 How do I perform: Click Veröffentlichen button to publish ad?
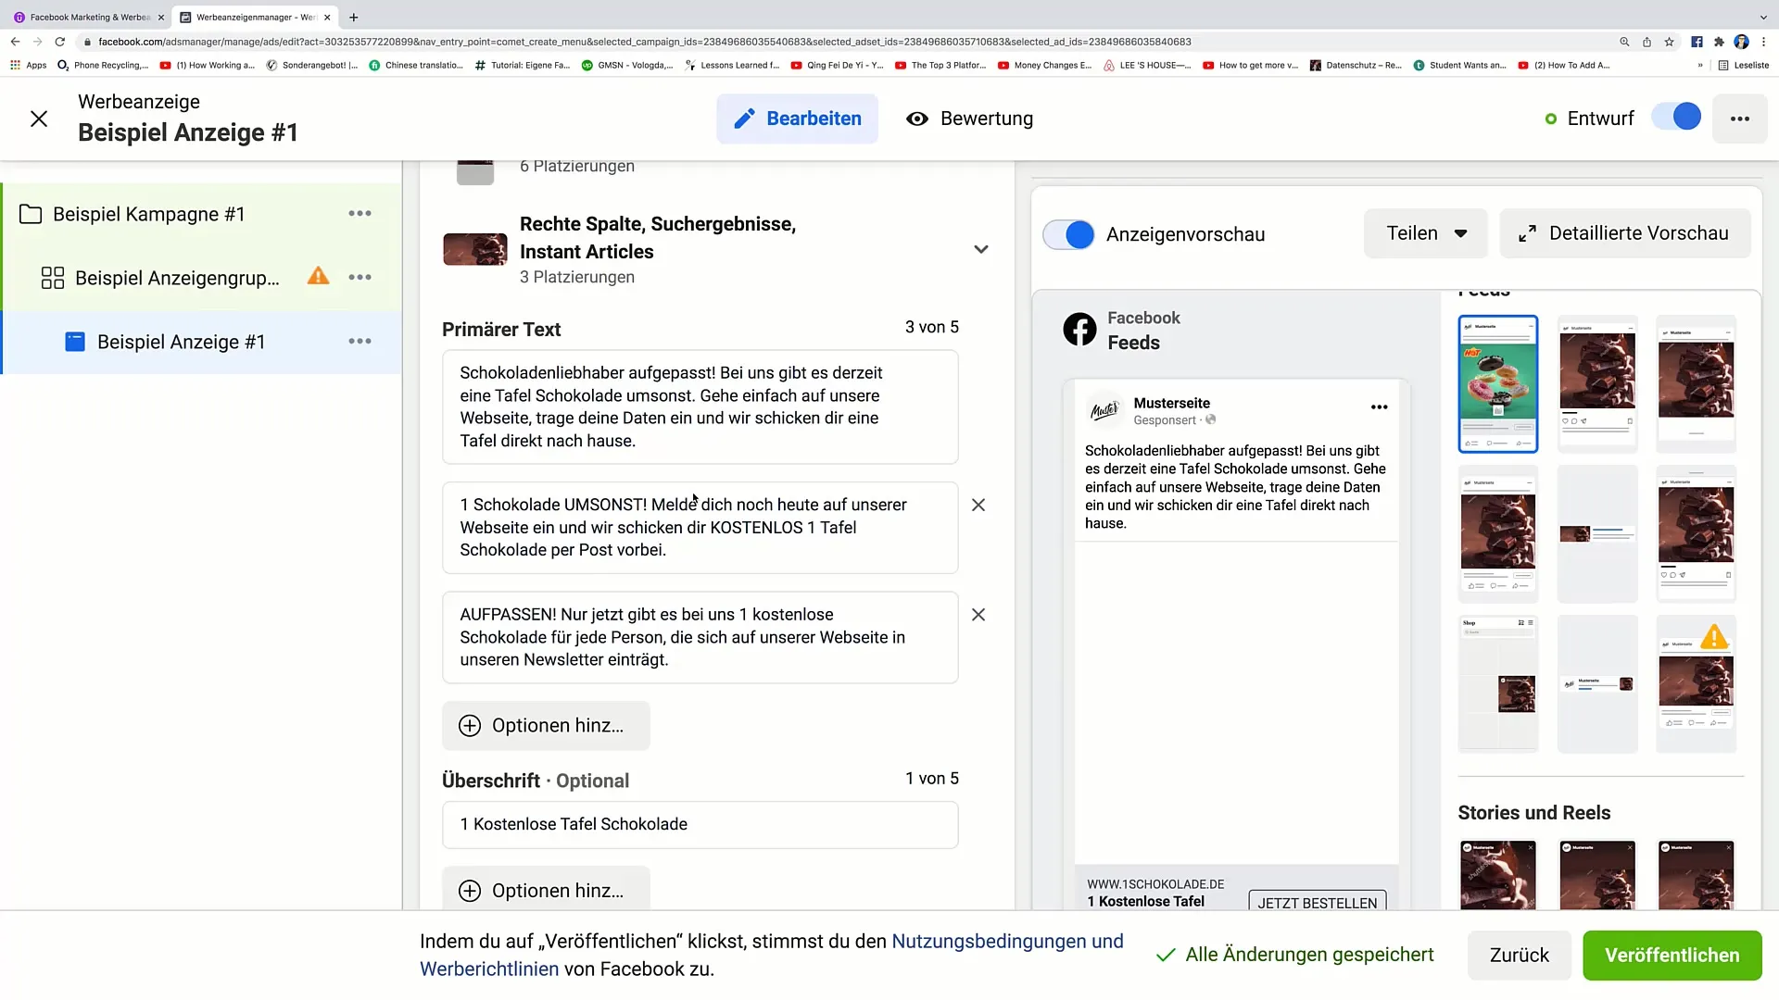click(x=1672, y=955)
